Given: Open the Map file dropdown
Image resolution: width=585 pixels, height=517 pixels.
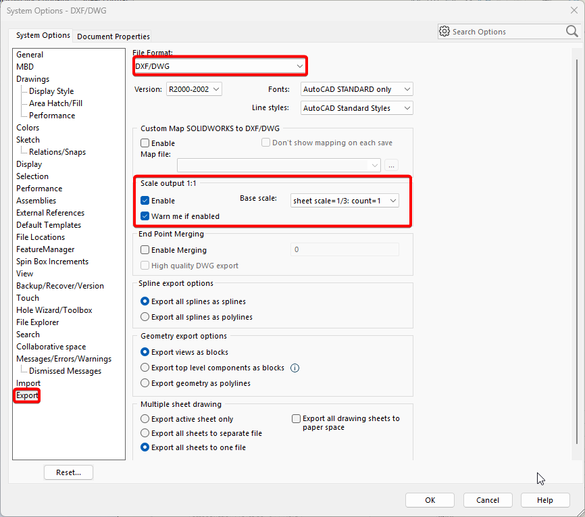Looking at the screenshot, I should pos(279,165).
